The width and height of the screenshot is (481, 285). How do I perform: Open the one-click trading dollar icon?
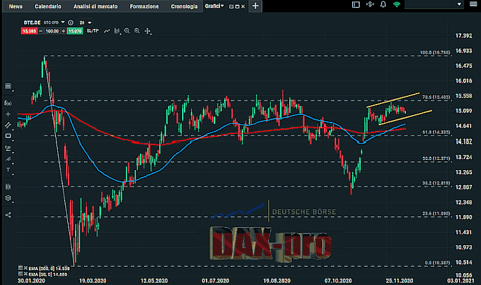[x=370, y=4]
